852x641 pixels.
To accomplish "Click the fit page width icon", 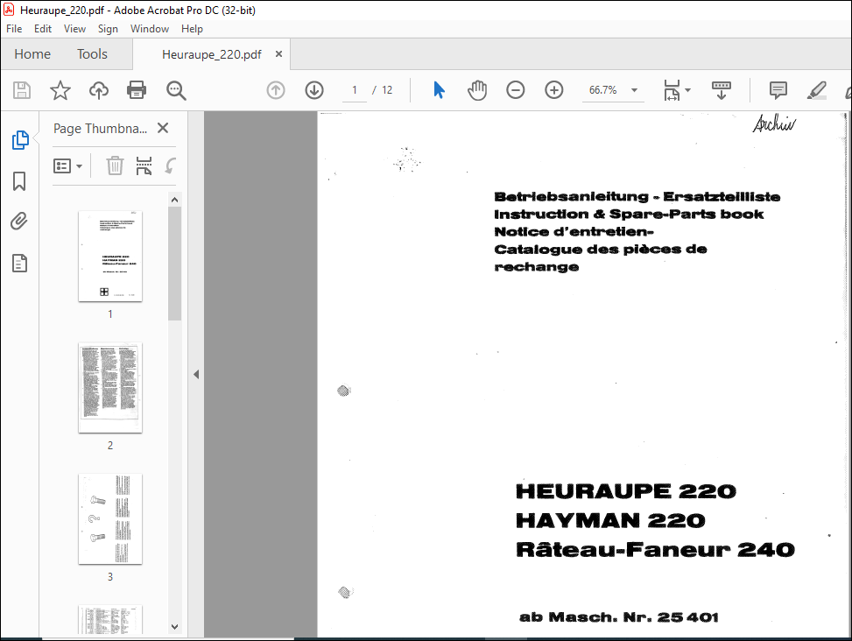I will point(672,90).
